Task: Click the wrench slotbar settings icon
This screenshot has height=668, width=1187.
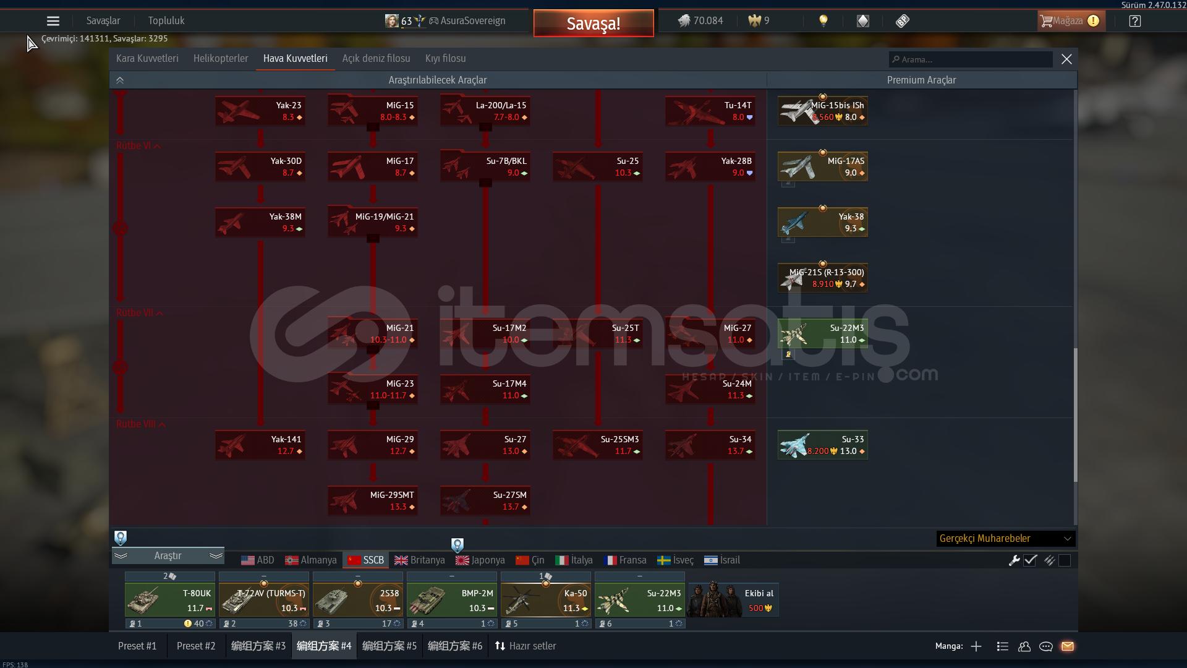Action: click(x=1014, y=560)
